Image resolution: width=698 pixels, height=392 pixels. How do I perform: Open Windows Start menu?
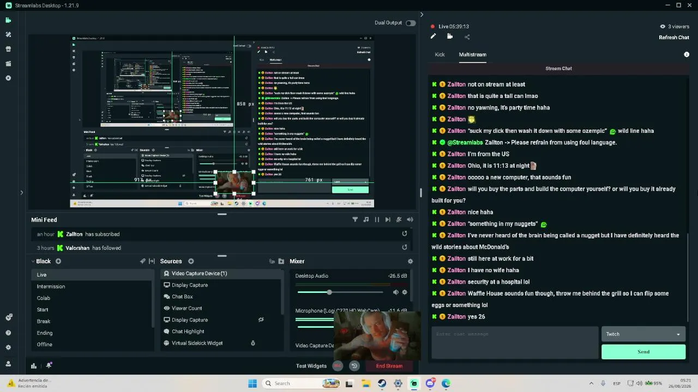pos(252,383)
